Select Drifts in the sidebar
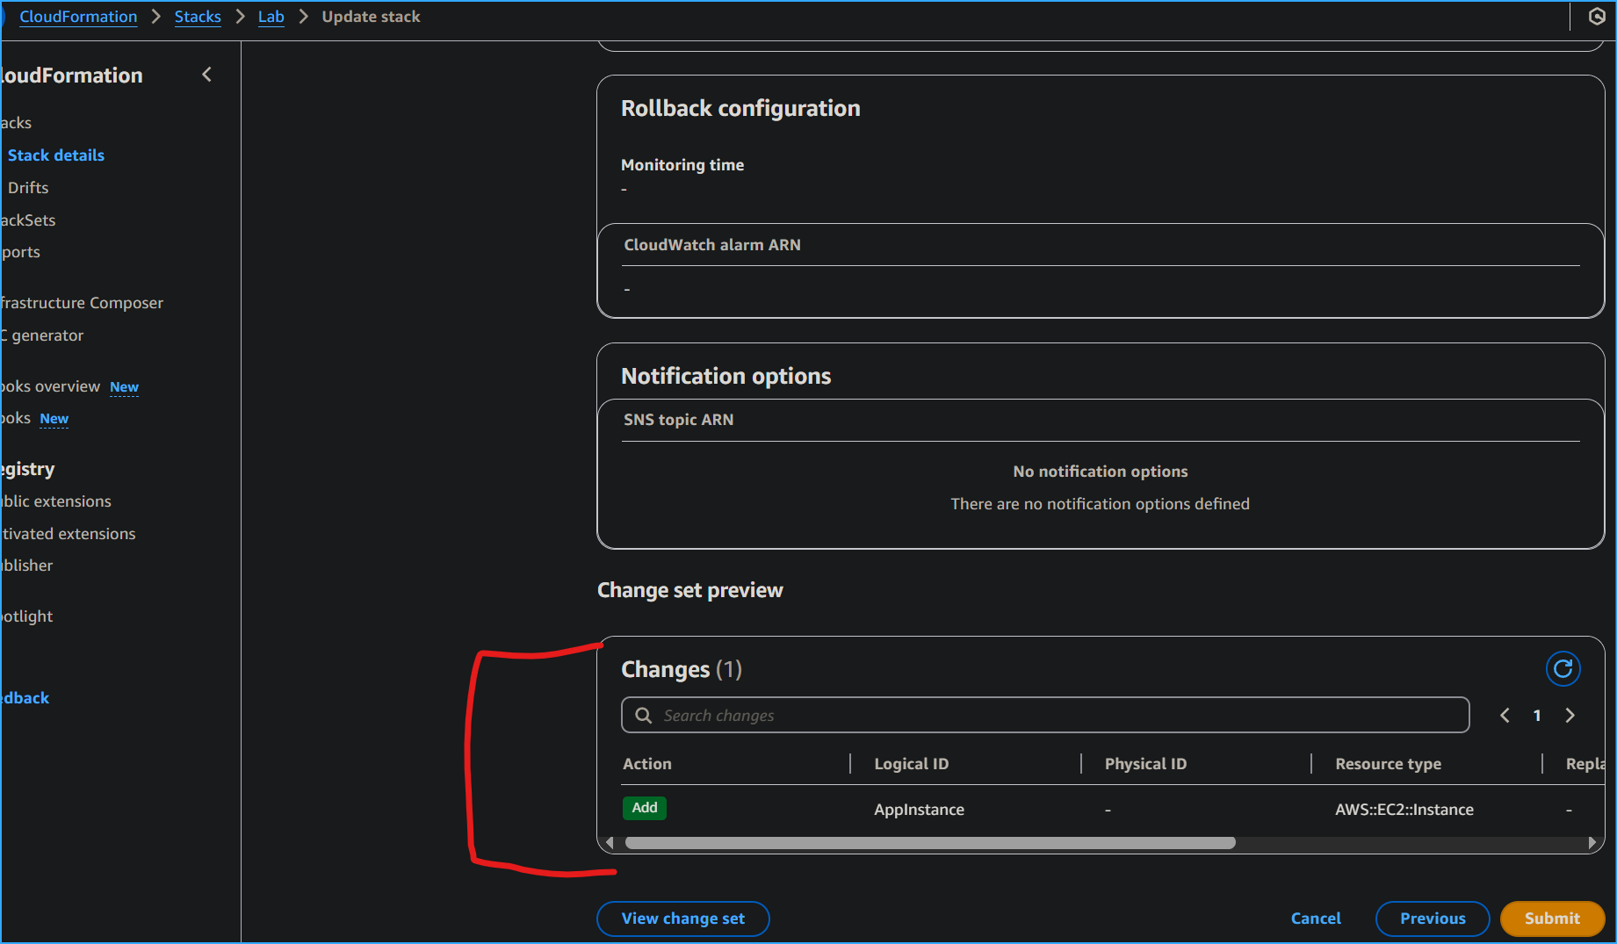 pyautogui.click(x=28, y=188)
